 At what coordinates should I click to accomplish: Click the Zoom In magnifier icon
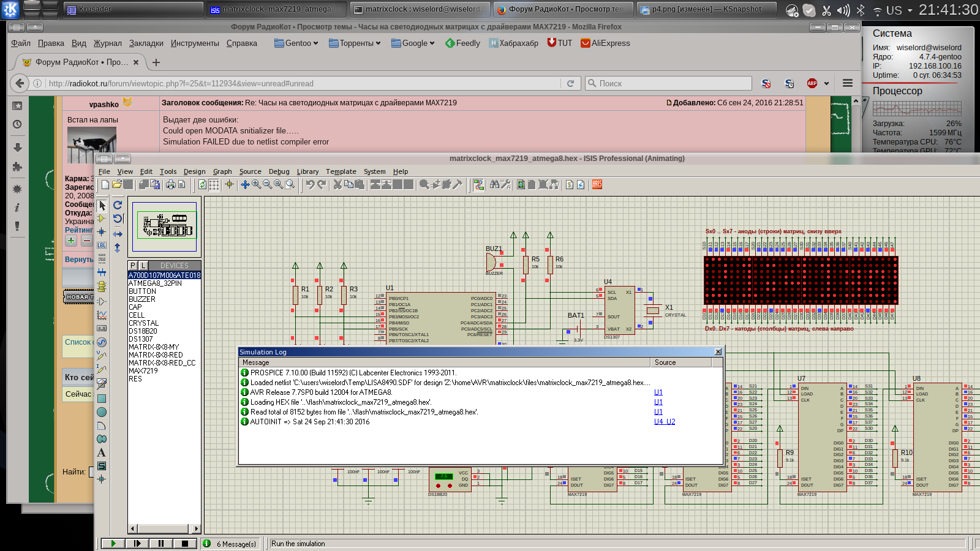pyautogui.click(x=256, y=184)
